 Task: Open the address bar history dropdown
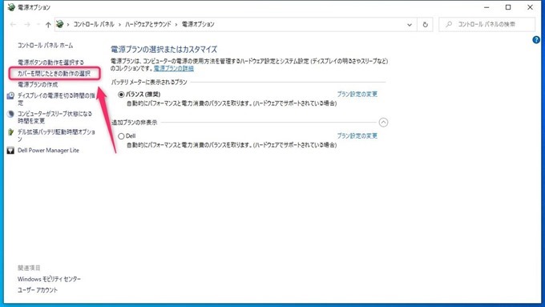(410, 25)
